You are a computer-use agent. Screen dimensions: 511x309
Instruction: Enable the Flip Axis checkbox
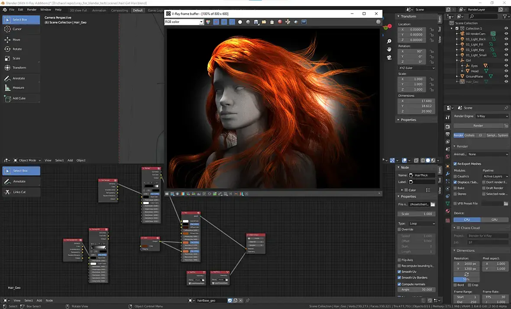(x=399, y=260)
